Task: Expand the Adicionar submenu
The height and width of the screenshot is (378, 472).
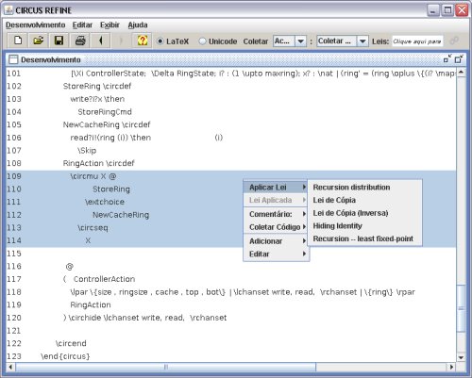Action: pos(277,241)
